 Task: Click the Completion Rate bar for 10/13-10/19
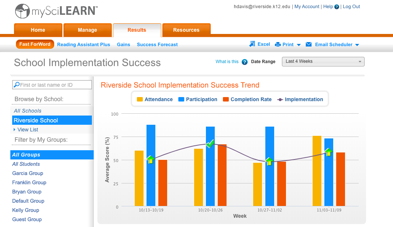(x=163, y=183)
